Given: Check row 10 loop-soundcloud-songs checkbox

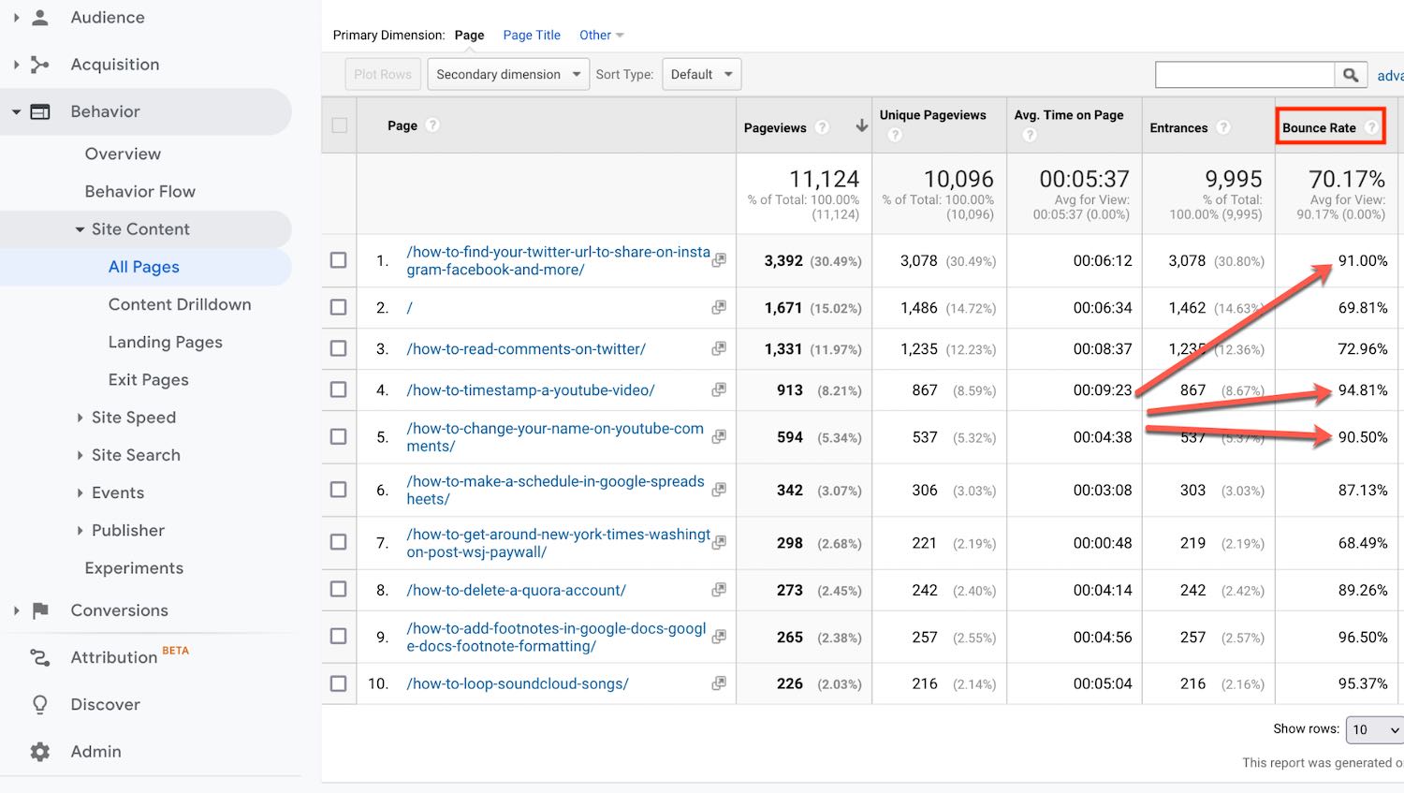Looking at the screenshot, I should tap(339, 683).
